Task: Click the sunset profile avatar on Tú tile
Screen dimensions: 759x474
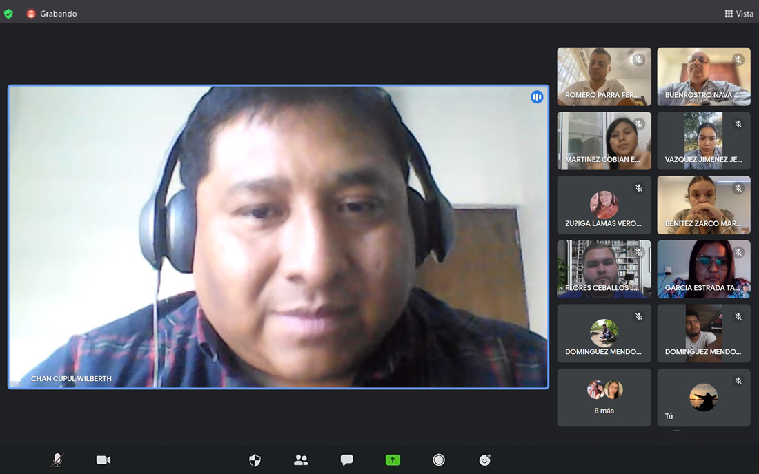Action: coord(703,397)
